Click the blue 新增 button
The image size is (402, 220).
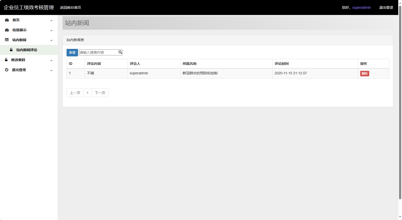tap(72, 52)
